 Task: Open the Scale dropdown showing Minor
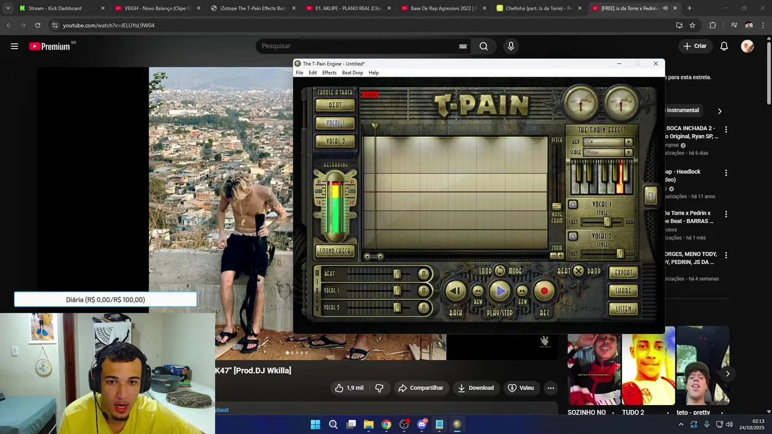click(609, 153)
